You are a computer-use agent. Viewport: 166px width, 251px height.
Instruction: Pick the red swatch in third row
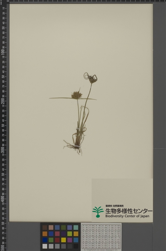pos(57,240)
